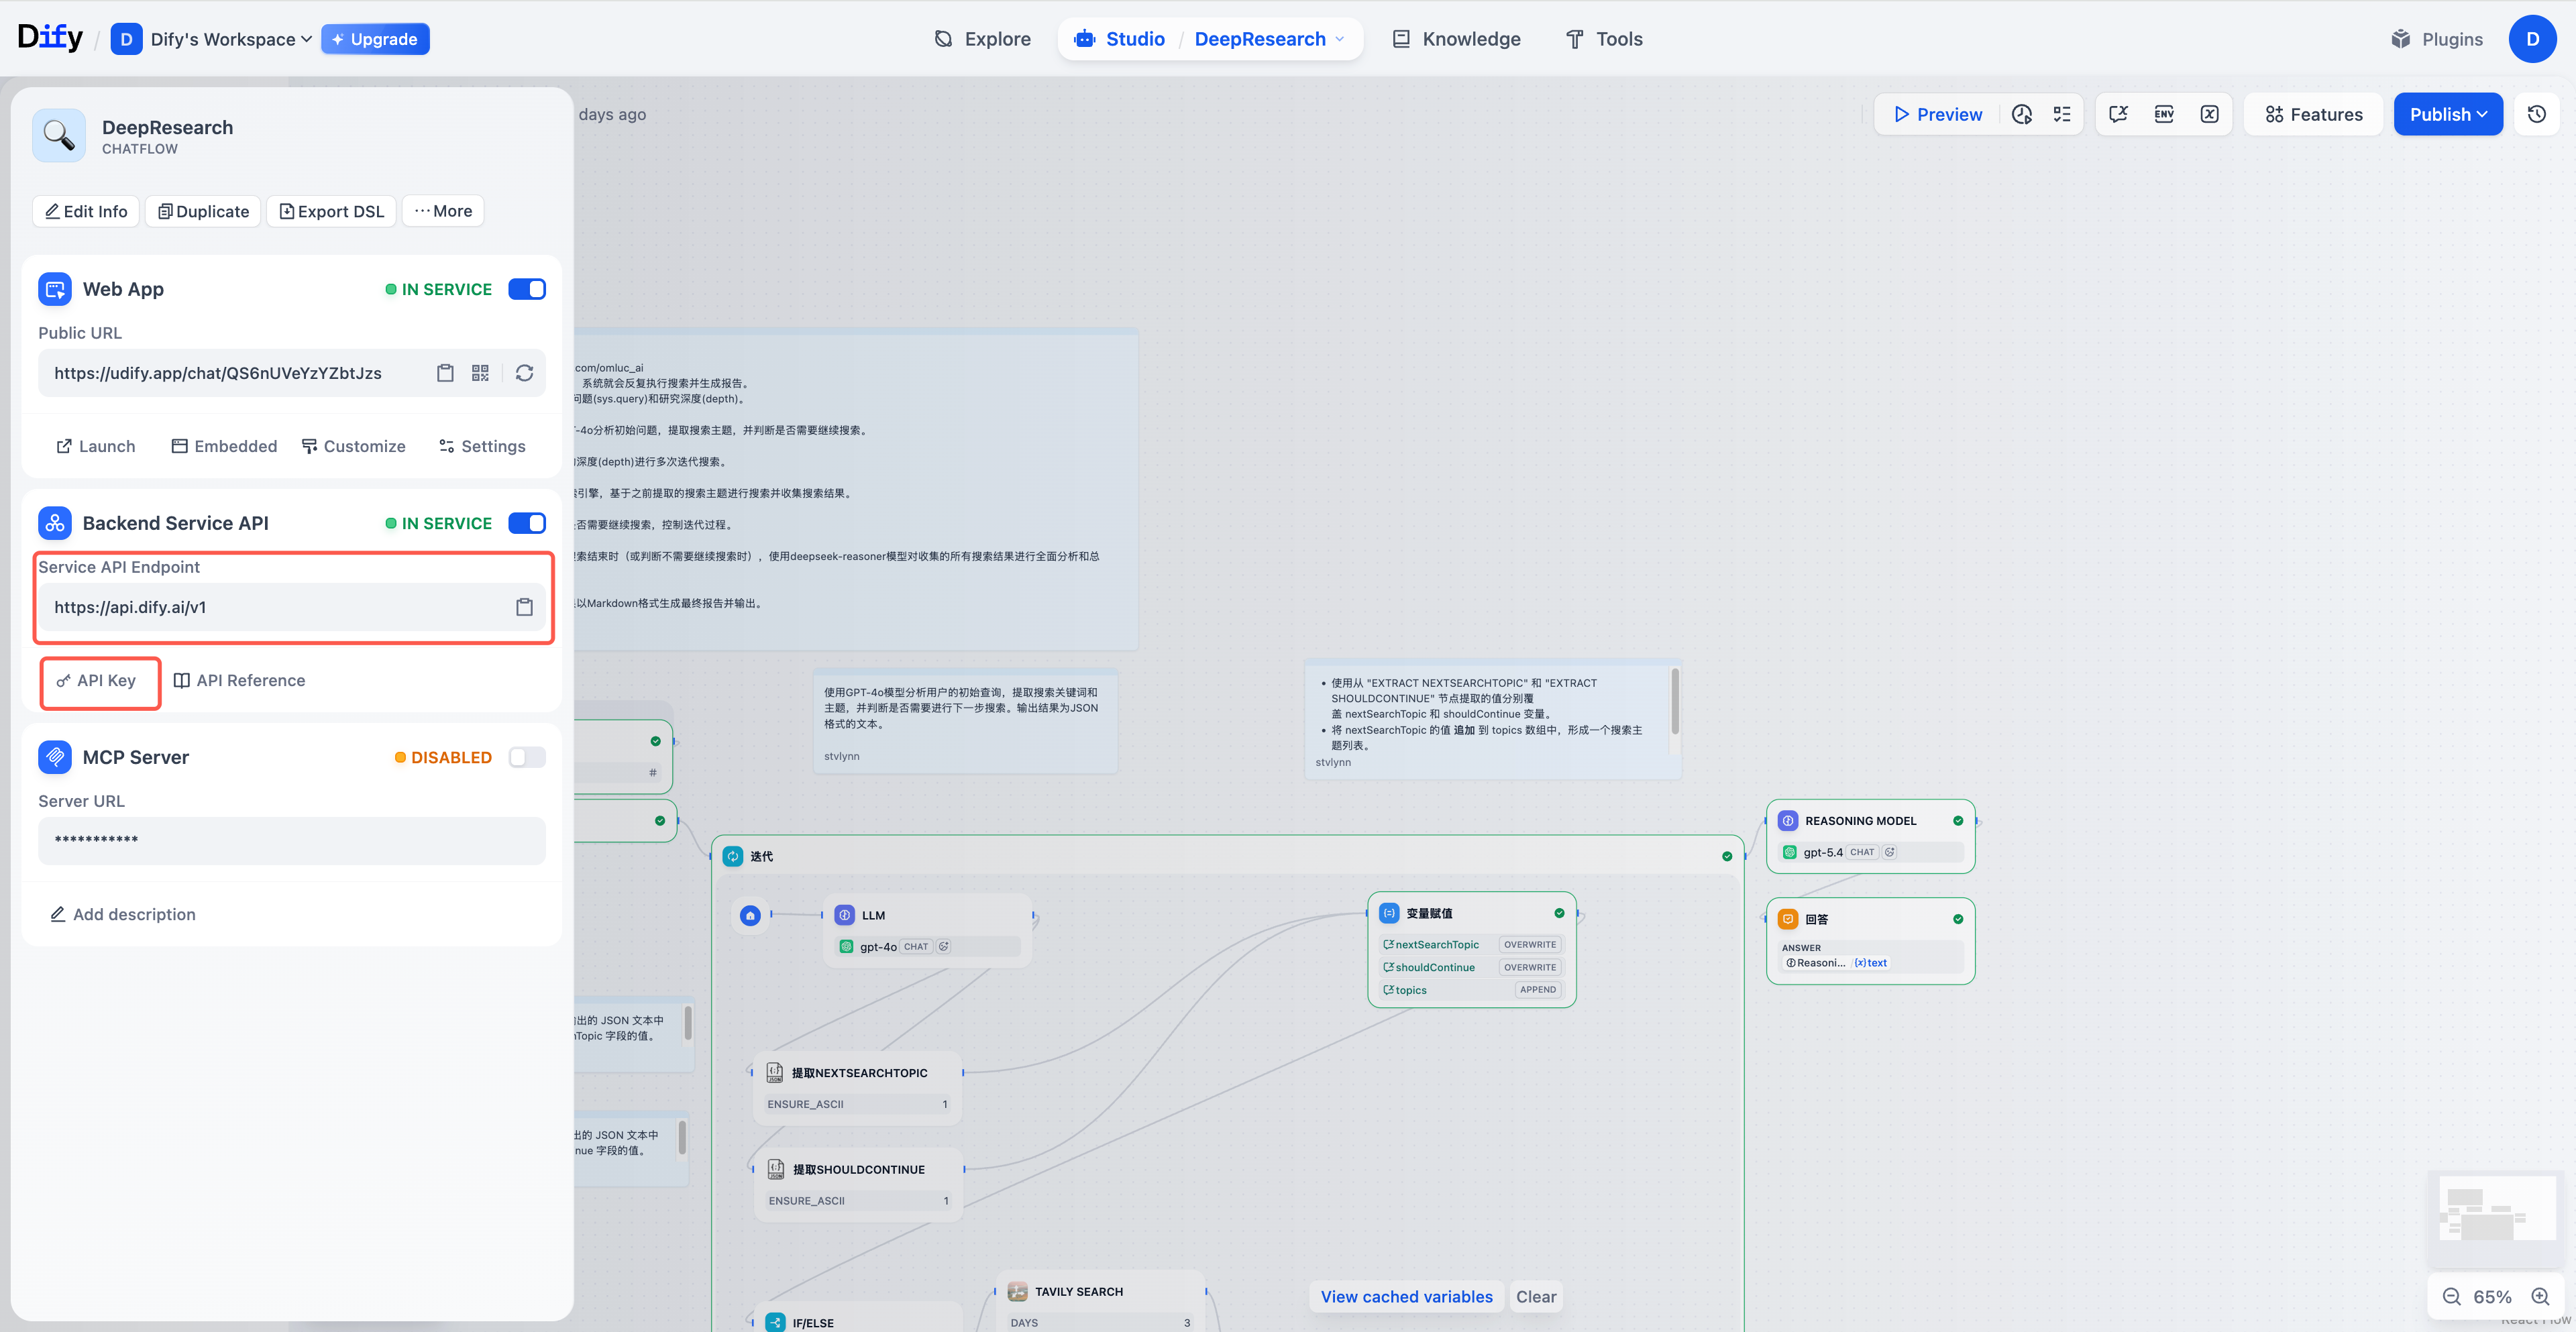Open the user avatar D menu
The height and width of the screenshot is (1332, 2576).
click(x=2532, y=39)
